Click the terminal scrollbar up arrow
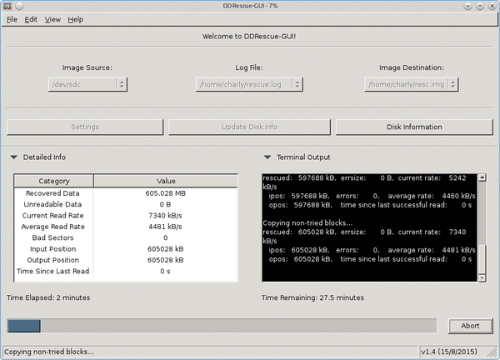 coord(482,178)
